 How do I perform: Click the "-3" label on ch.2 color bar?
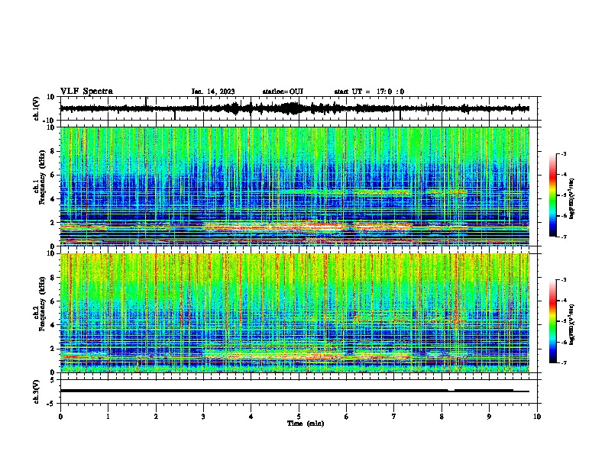563,280
